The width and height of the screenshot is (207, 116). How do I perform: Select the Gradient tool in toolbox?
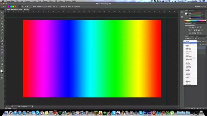(x=2, y=44)
